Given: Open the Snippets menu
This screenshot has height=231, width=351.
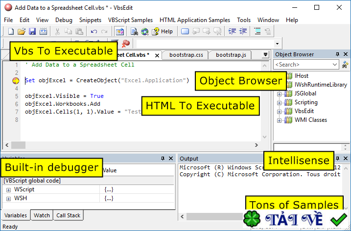Looking at the screenshot, I should (90, 20).
